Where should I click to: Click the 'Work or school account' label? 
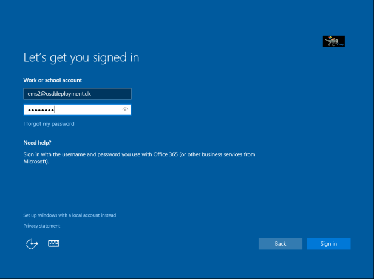(x=52, y=80)
